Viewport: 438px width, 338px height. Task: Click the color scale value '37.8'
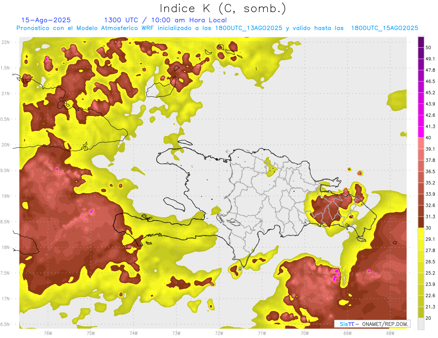point(430,160)
